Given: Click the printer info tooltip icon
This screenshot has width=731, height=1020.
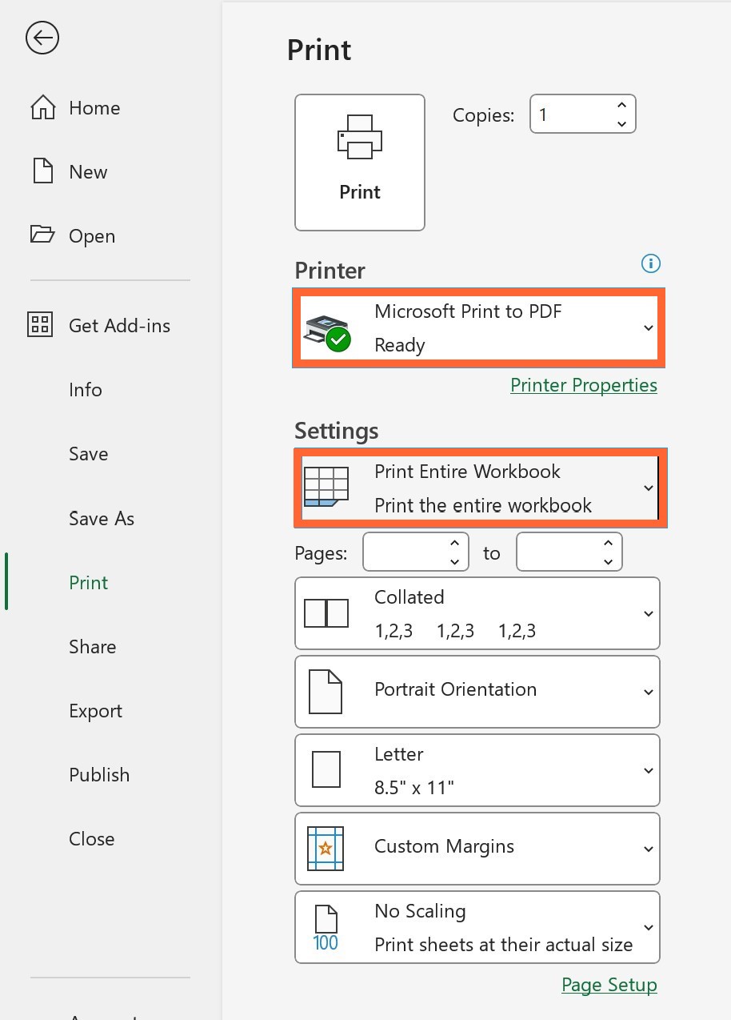Looking at the screenshot, I should (x=650, y=263).
